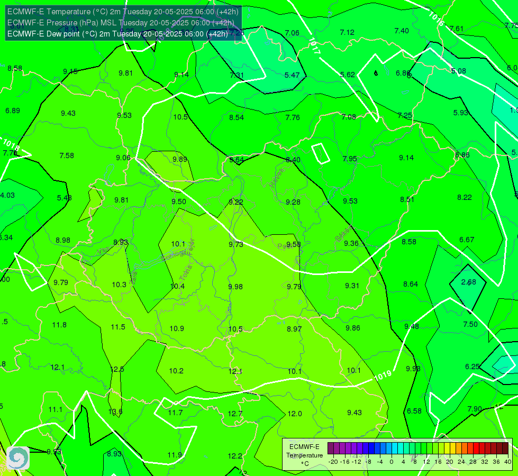Viewport: 518px width, 476px height.
Task: Click the 7.95 temperature value
Action: point(350,159)
